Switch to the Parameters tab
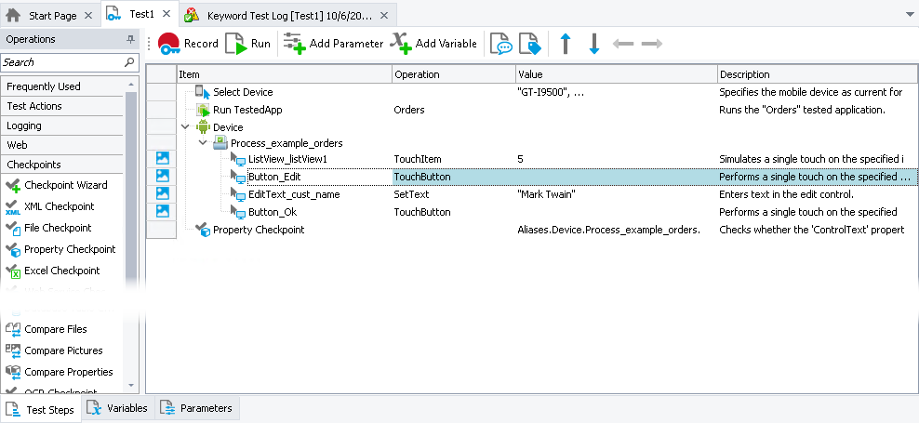The image size is (919, 423). pos(196,408)
